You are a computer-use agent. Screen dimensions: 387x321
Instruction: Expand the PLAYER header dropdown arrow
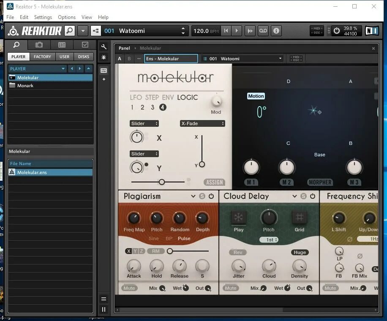click(63, 69)
